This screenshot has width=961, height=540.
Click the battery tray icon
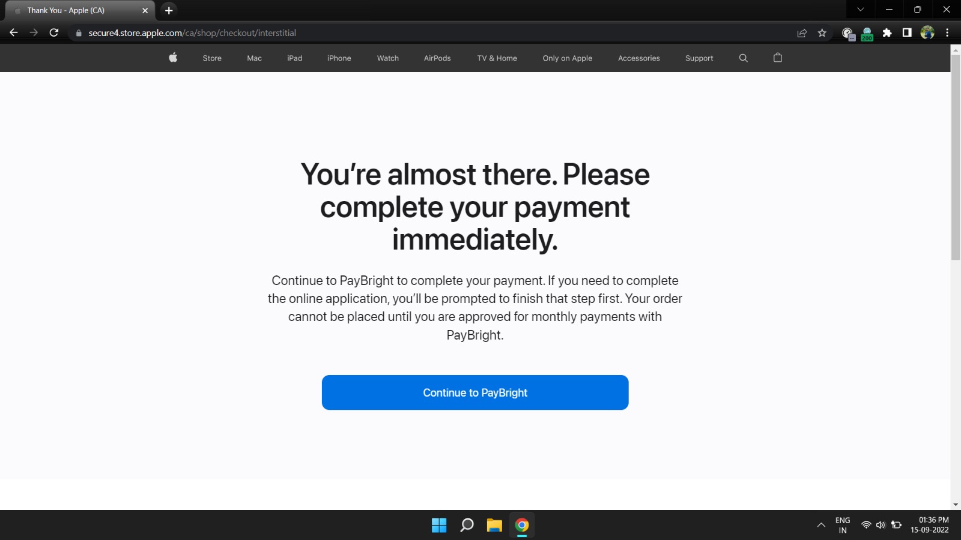click(x=896, y=525)
